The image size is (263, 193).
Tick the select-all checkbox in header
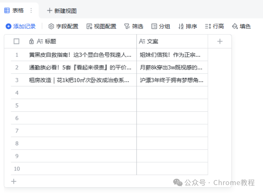16,41
